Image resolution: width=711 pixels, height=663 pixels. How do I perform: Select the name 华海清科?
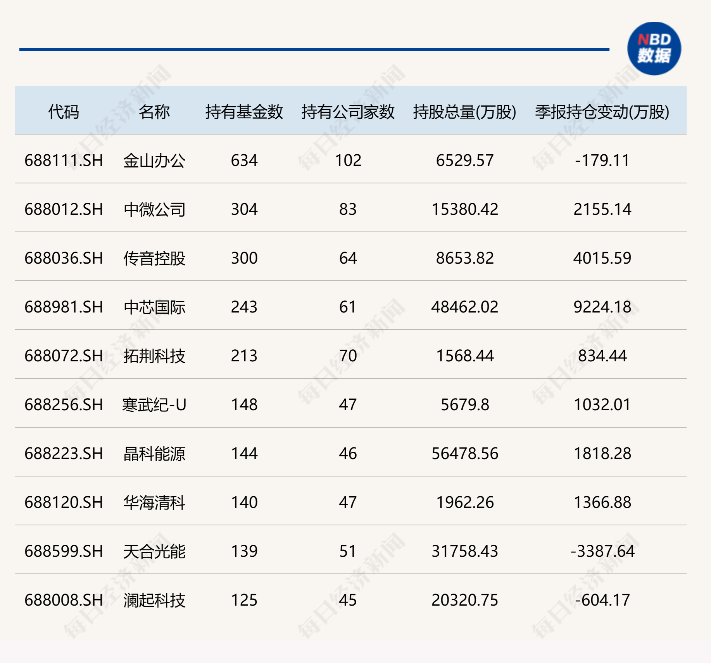[x=154, y=502]
